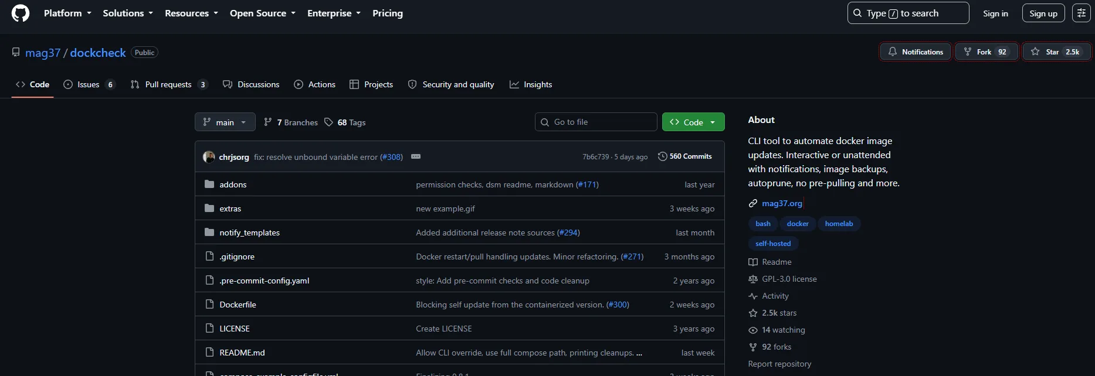
Task: Click the Star icon
Action: click(1036, 52)
